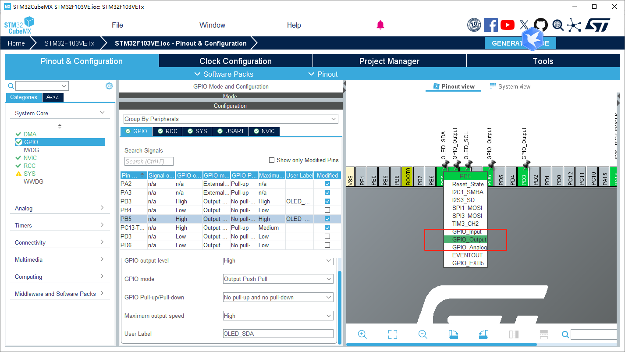Rotate the chip clockwise

click(453, 334)
